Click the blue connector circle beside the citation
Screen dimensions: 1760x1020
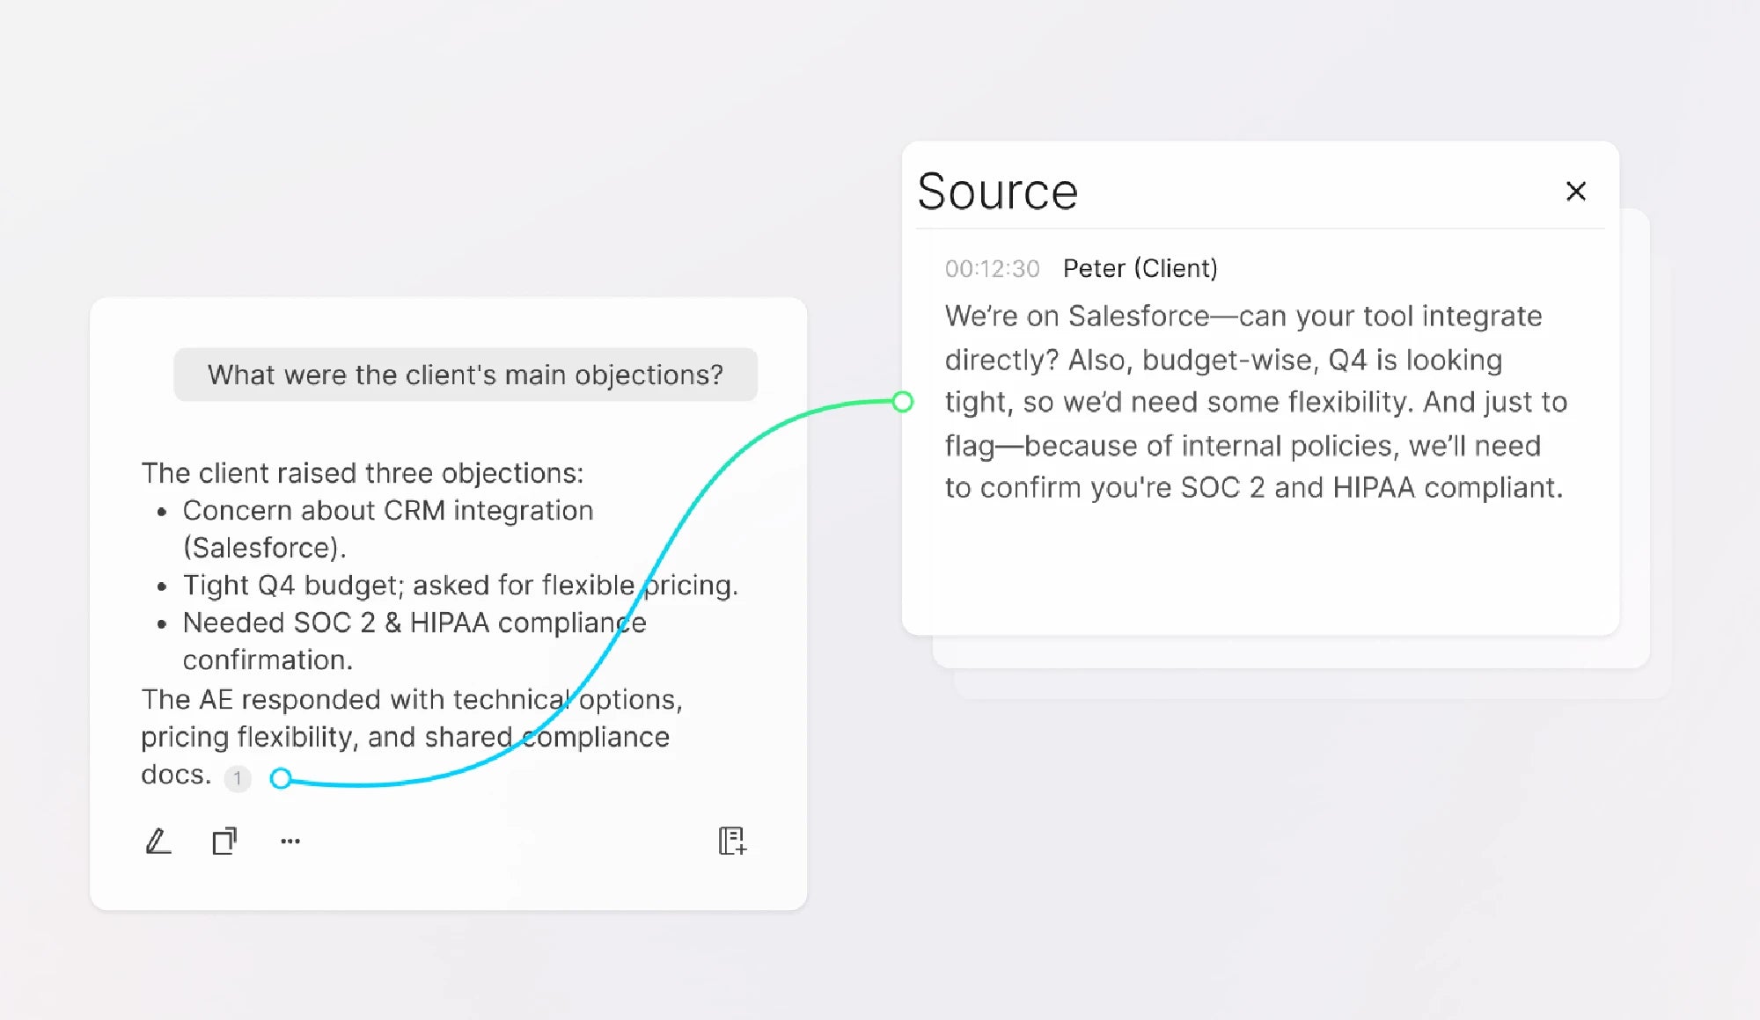click(281, 778)
